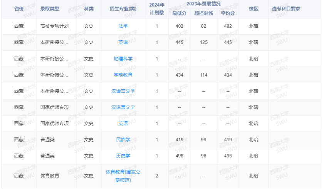Select the 超控制线 value 114 in 学前教育 row
322x189 pixels.
pyautogui.click(x=204, y=75)
